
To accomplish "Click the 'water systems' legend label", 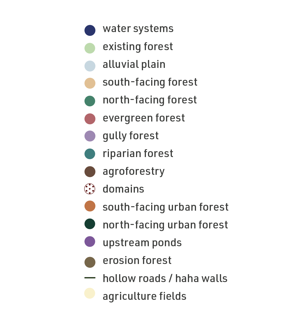I will (138, 29).
